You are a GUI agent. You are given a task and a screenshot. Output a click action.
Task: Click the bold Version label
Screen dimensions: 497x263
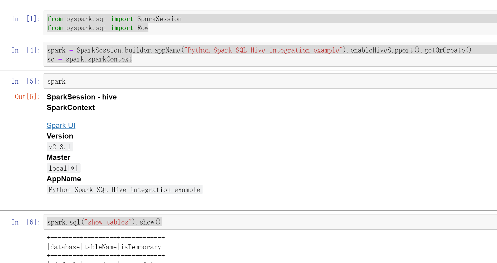point(60,136)
